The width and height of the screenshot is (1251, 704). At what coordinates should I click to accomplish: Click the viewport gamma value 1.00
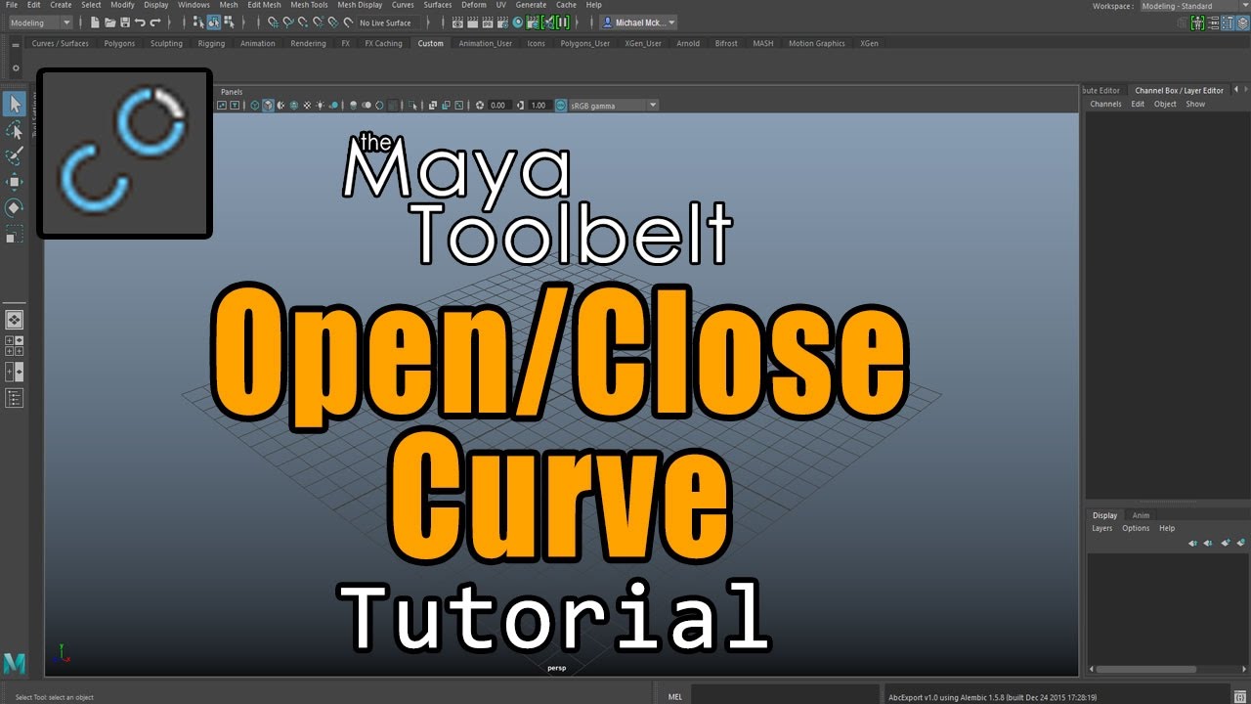[539, 105]
